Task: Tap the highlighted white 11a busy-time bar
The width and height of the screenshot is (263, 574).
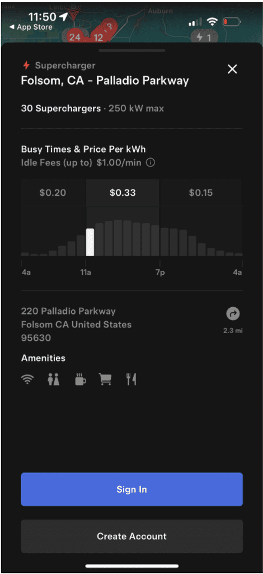Action: 90,242
